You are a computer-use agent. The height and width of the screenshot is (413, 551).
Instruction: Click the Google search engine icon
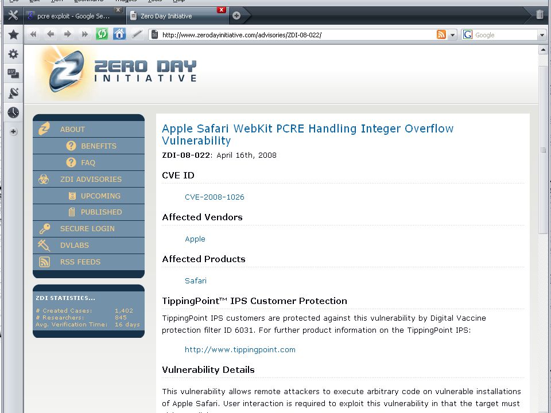point(467,34)
